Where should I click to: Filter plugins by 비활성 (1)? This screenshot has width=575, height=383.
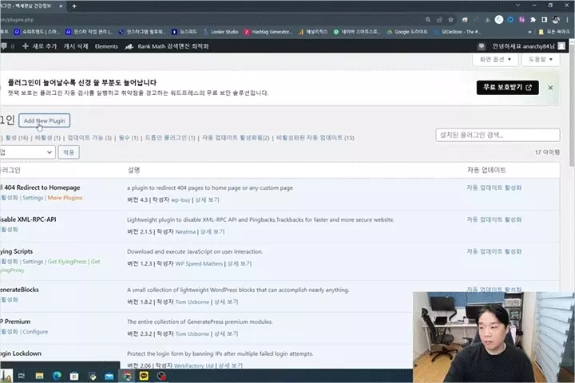tap(48, 138)
